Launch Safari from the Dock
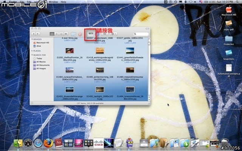 tap(38, 143)
